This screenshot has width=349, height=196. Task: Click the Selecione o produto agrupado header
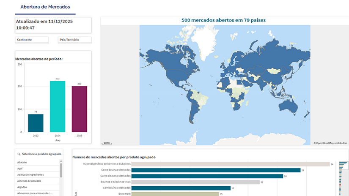41,154
